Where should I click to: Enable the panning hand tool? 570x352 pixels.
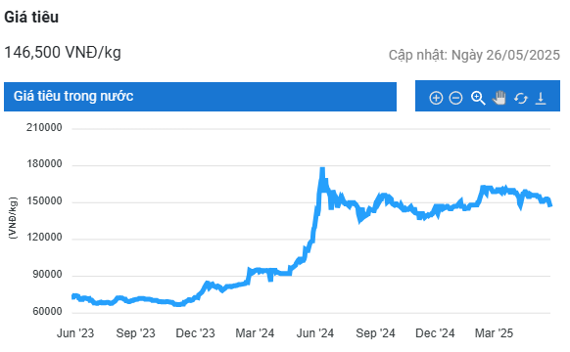pyautogui.click(x=499, y=98)
